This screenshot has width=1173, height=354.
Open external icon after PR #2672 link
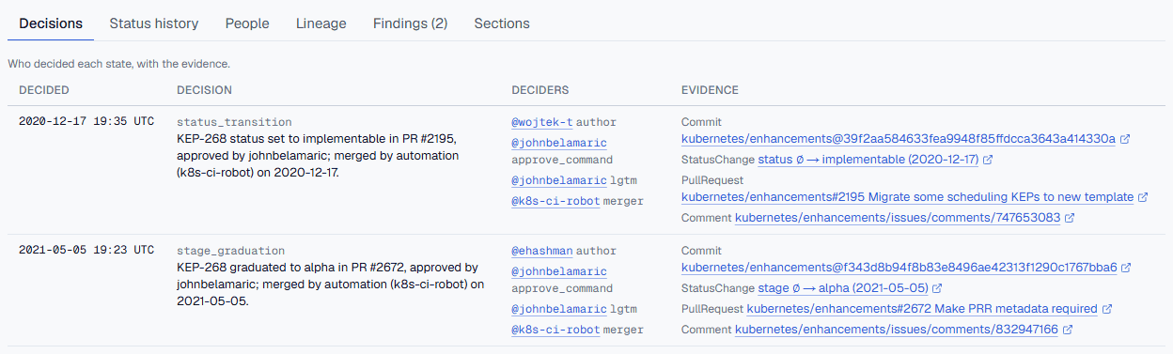point(1107,309)
